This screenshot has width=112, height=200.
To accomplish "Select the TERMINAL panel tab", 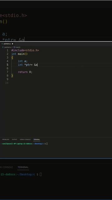I will [37, 139].
